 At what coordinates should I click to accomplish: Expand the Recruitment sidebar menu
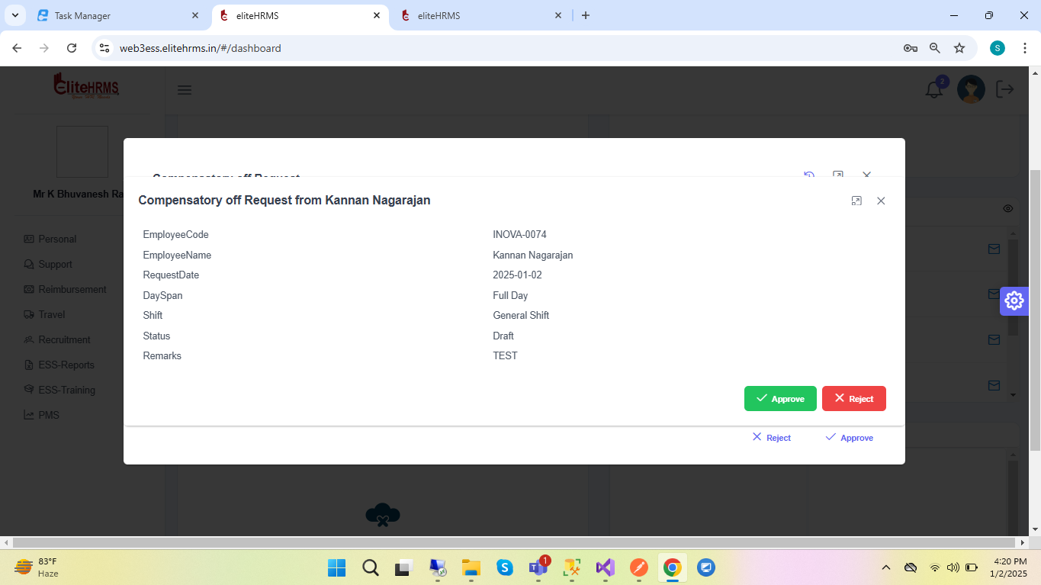pos(64,339)
